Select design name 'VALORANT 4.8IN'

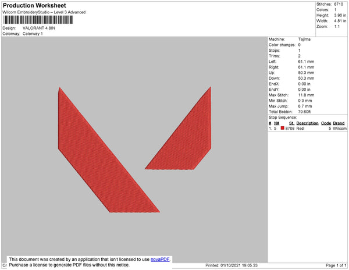click(x=39, y=28)
